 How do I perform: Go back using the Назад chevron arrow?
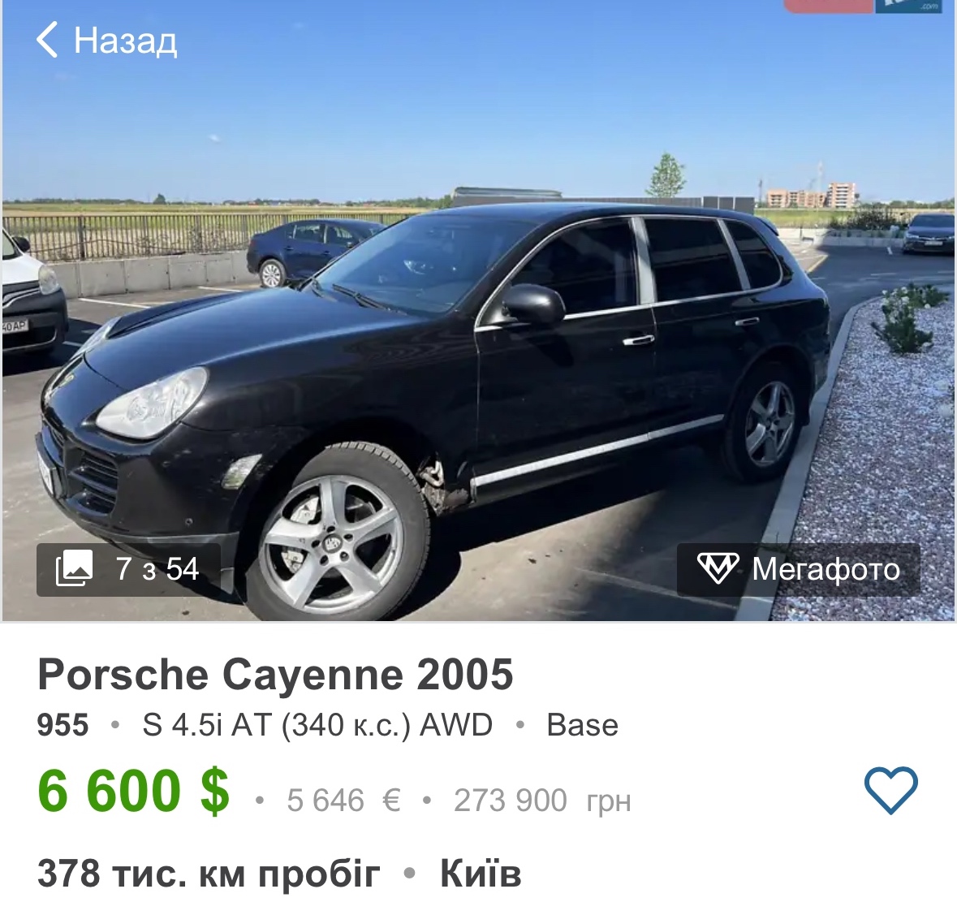click(47, 40)
